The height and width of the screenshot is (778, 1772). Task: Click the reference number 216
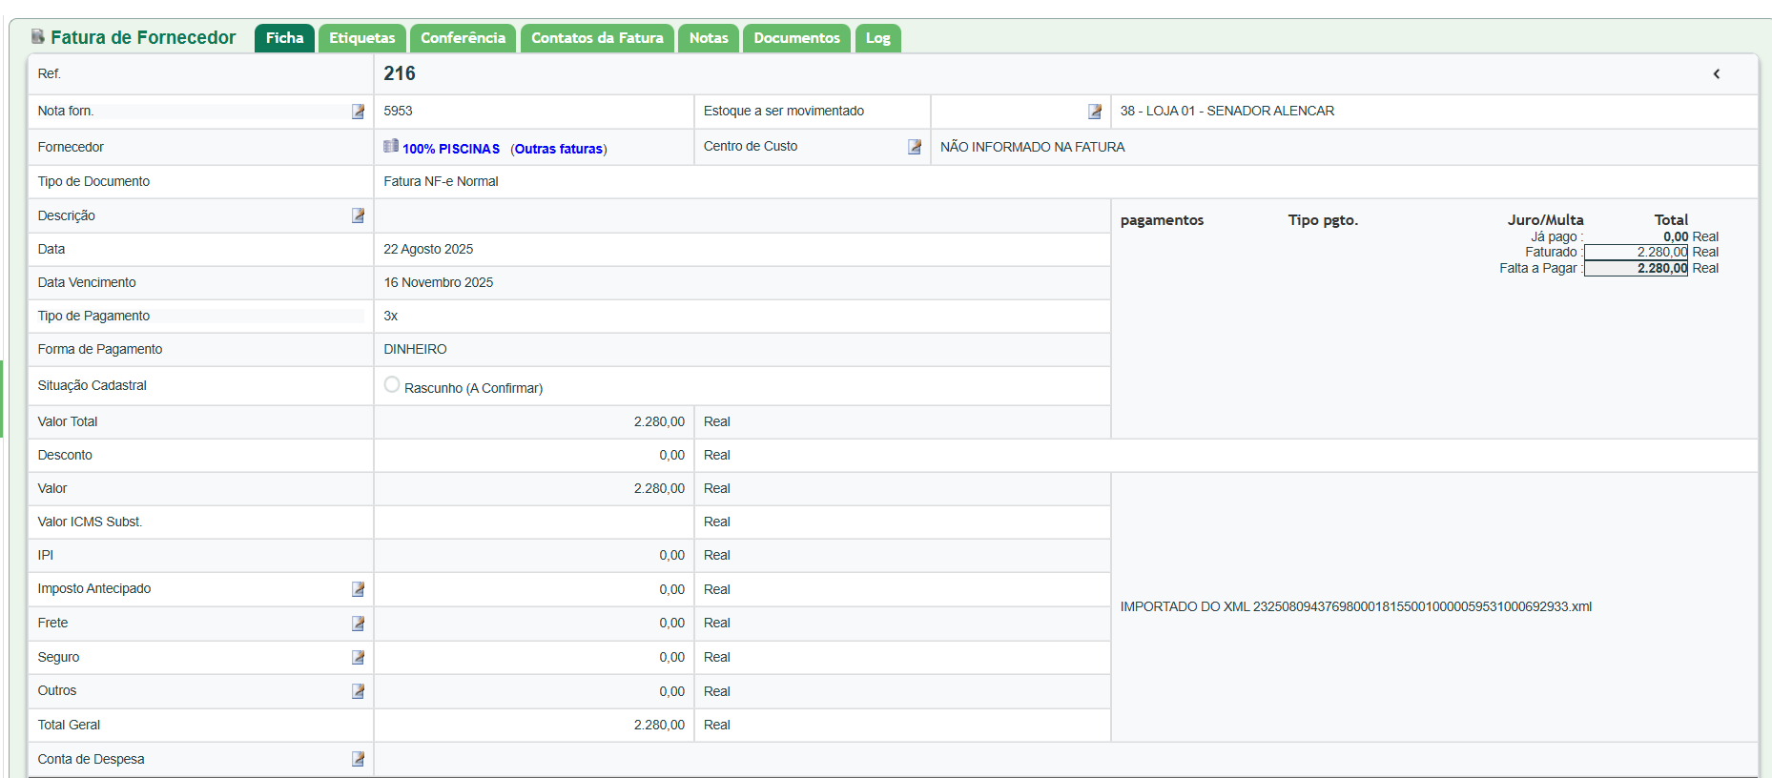coord(400,73)
